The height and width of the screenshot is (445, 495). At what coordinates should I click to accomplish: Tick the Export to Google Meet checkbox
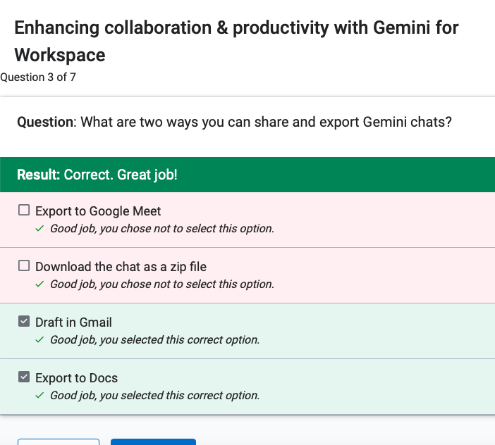[24, 211]
